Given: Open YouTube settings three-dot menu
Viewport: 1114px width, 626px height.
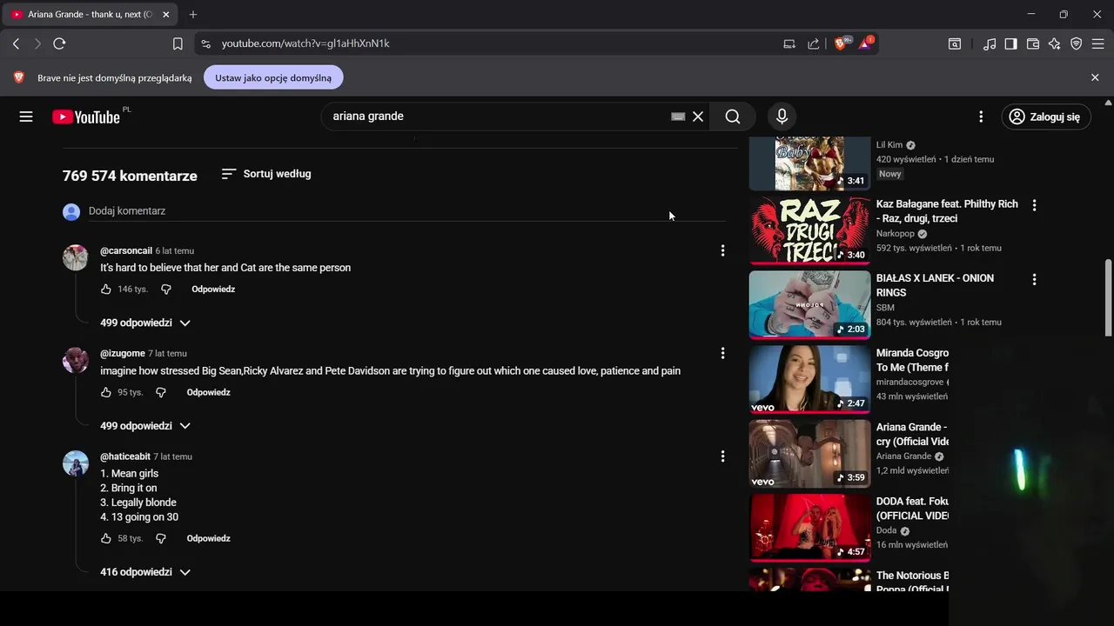Looking at the screenshot, I should pyautogui.click(x=981, y=117).
